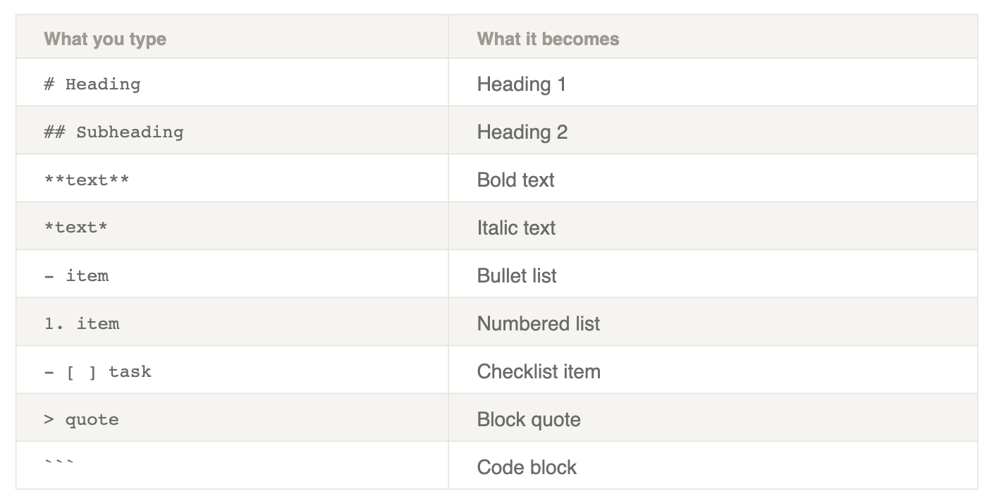Click the "- item" syntax cell
The width and height of the screenshot is (987, 503).
click(76, 276)
